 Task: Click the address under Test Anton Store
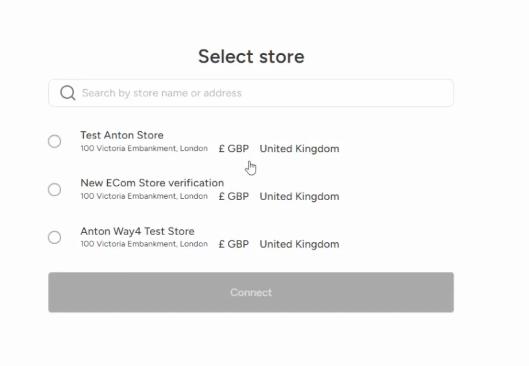[x=144, y=148]
